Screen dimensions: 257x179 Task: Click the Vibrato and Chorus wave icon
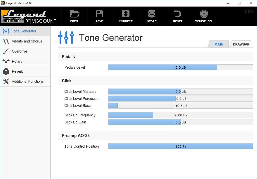[x=6, y=41]
